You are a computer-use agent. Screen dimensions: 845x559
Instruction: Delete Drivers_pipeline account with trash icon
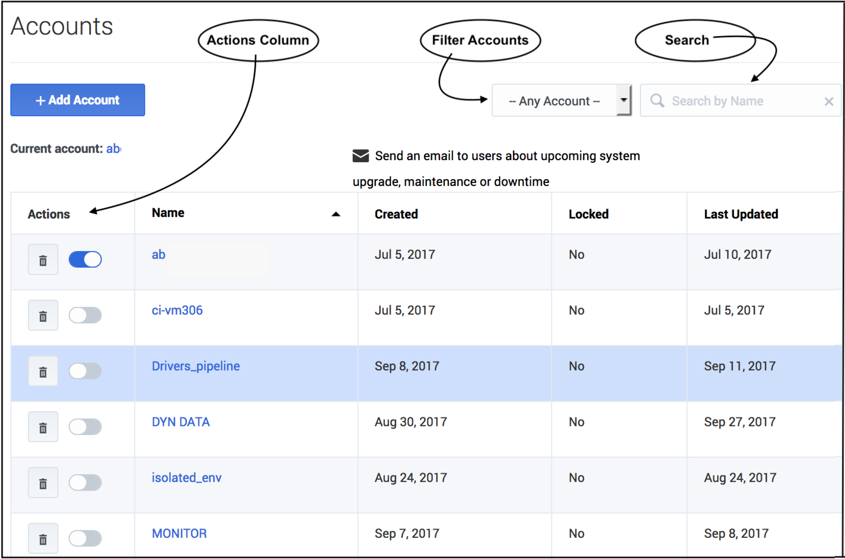pos(43,371)
